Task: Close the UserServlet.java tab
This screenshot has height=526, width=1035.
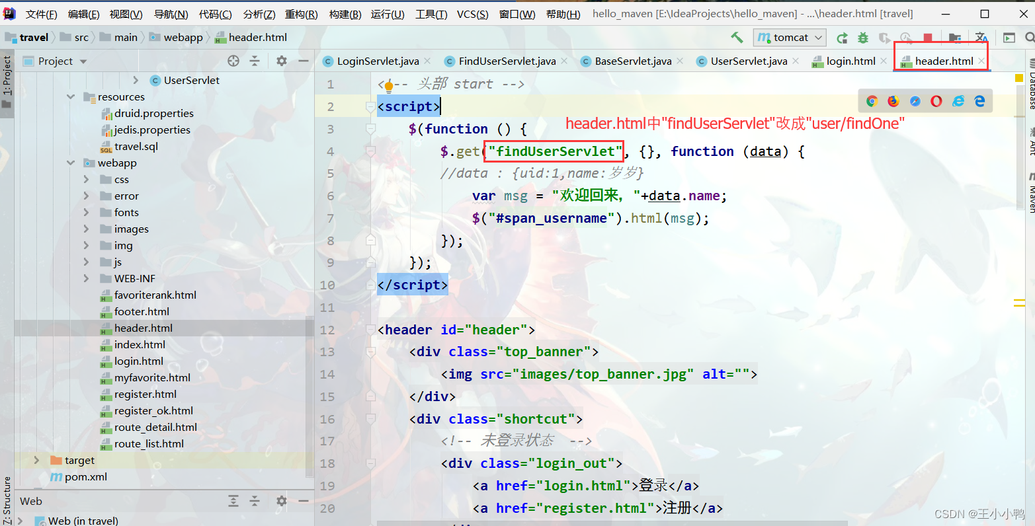Action: 796,61
